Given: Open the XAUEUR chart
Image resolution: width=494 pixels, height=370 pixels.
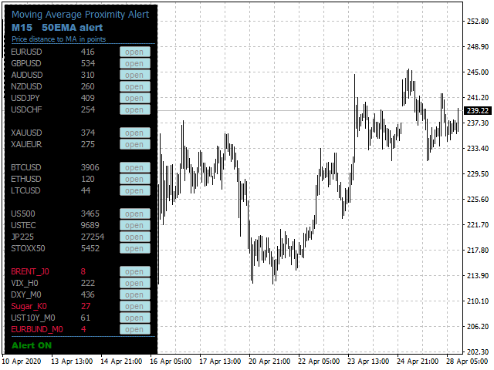Looking at the screenshot, I should 135,144.
